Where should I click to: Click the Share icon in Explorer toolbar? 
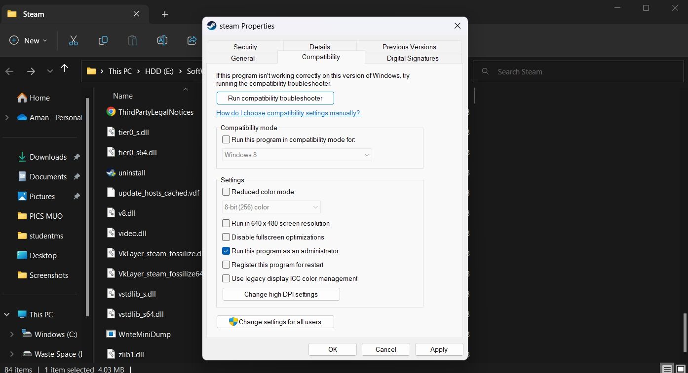point(192,40)
